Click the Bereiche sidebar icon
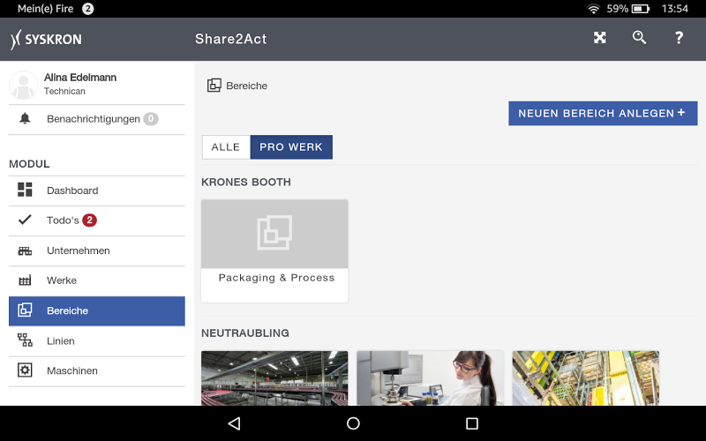 click(x=25, y=310)
